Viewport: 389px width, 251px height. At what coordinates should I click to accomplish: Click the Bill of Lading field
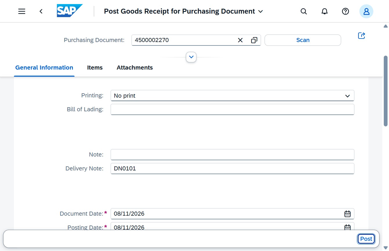(232, 110)
